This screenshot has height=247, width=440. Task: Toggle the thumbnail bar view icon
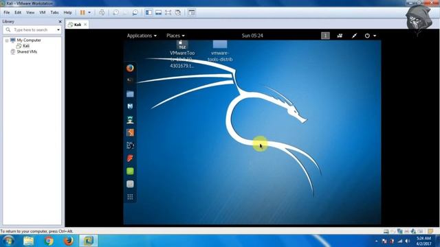coord(159,12)
